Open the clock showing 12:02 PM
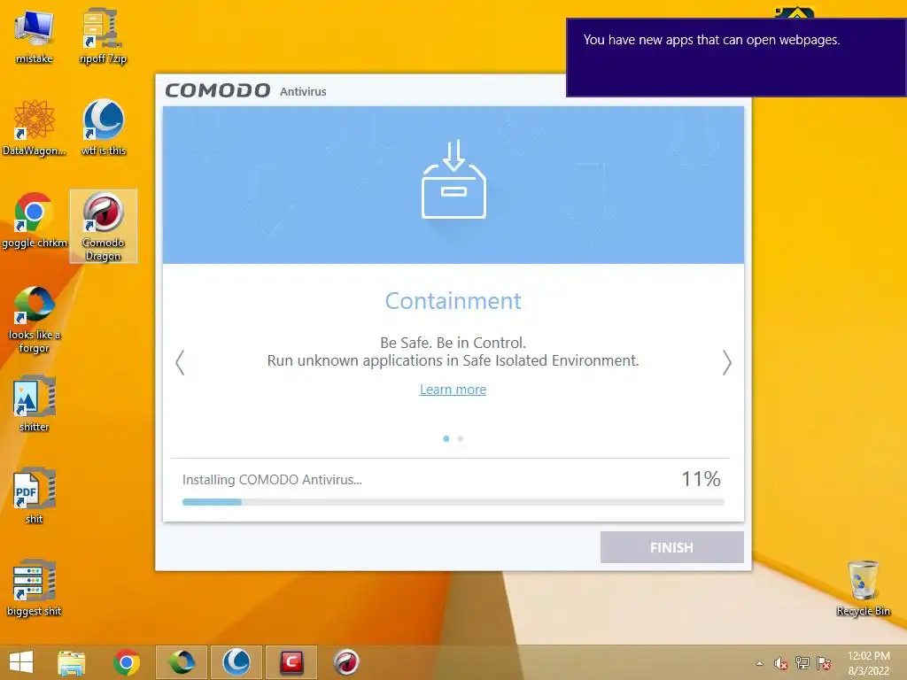This screenshot has width=907, height=680. [x=868, y=663]
